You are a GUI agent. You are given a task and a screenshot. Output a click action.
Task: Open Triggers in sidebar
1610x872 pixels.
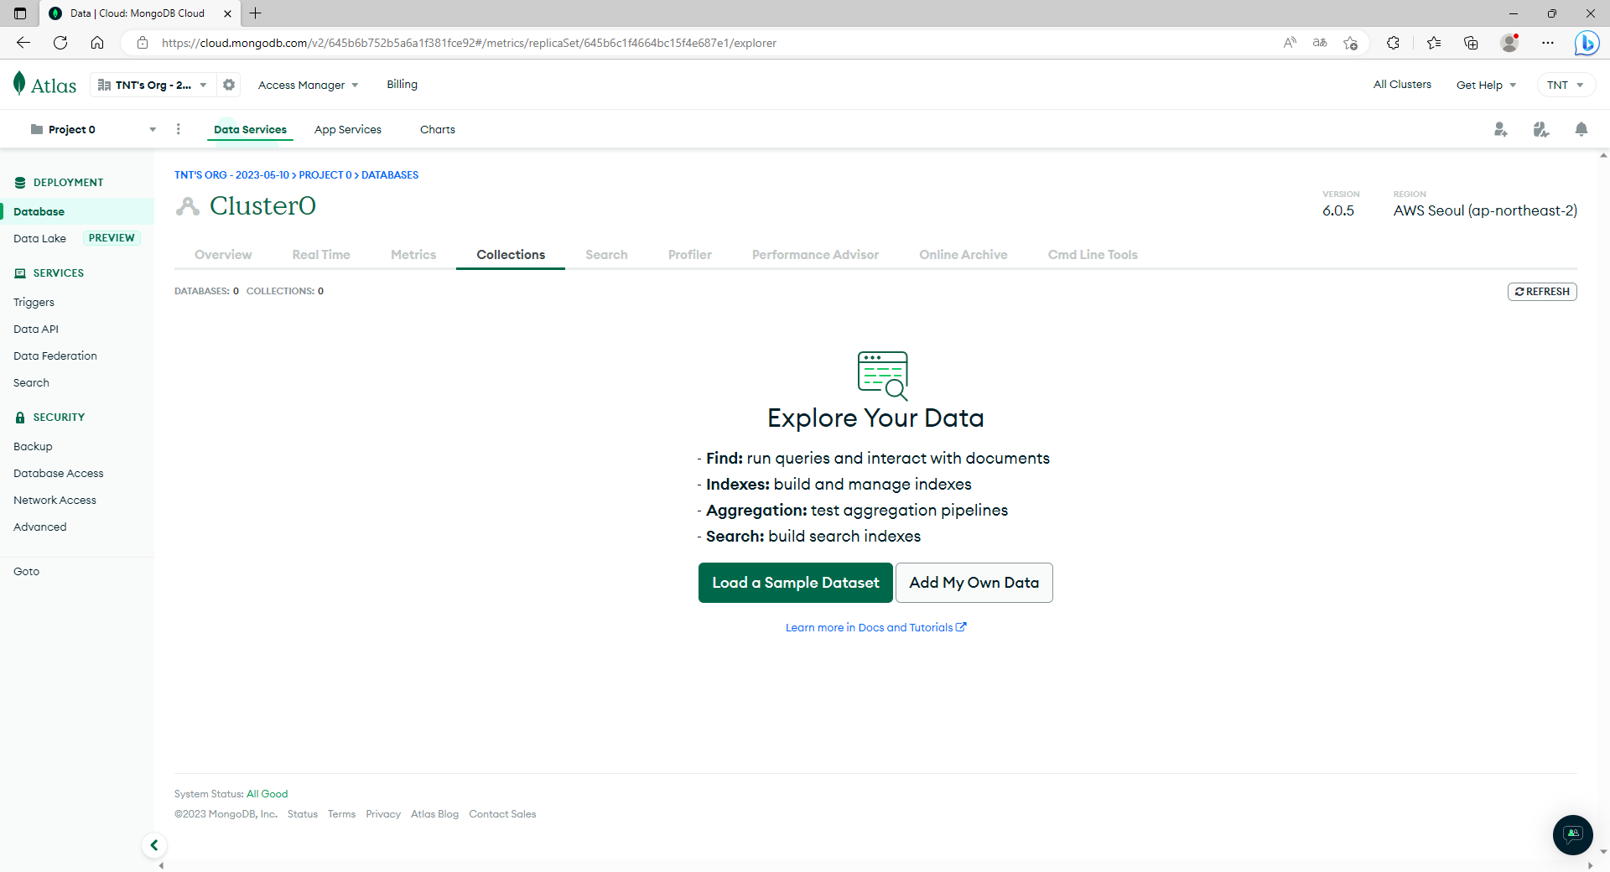(x=34, y=302)
